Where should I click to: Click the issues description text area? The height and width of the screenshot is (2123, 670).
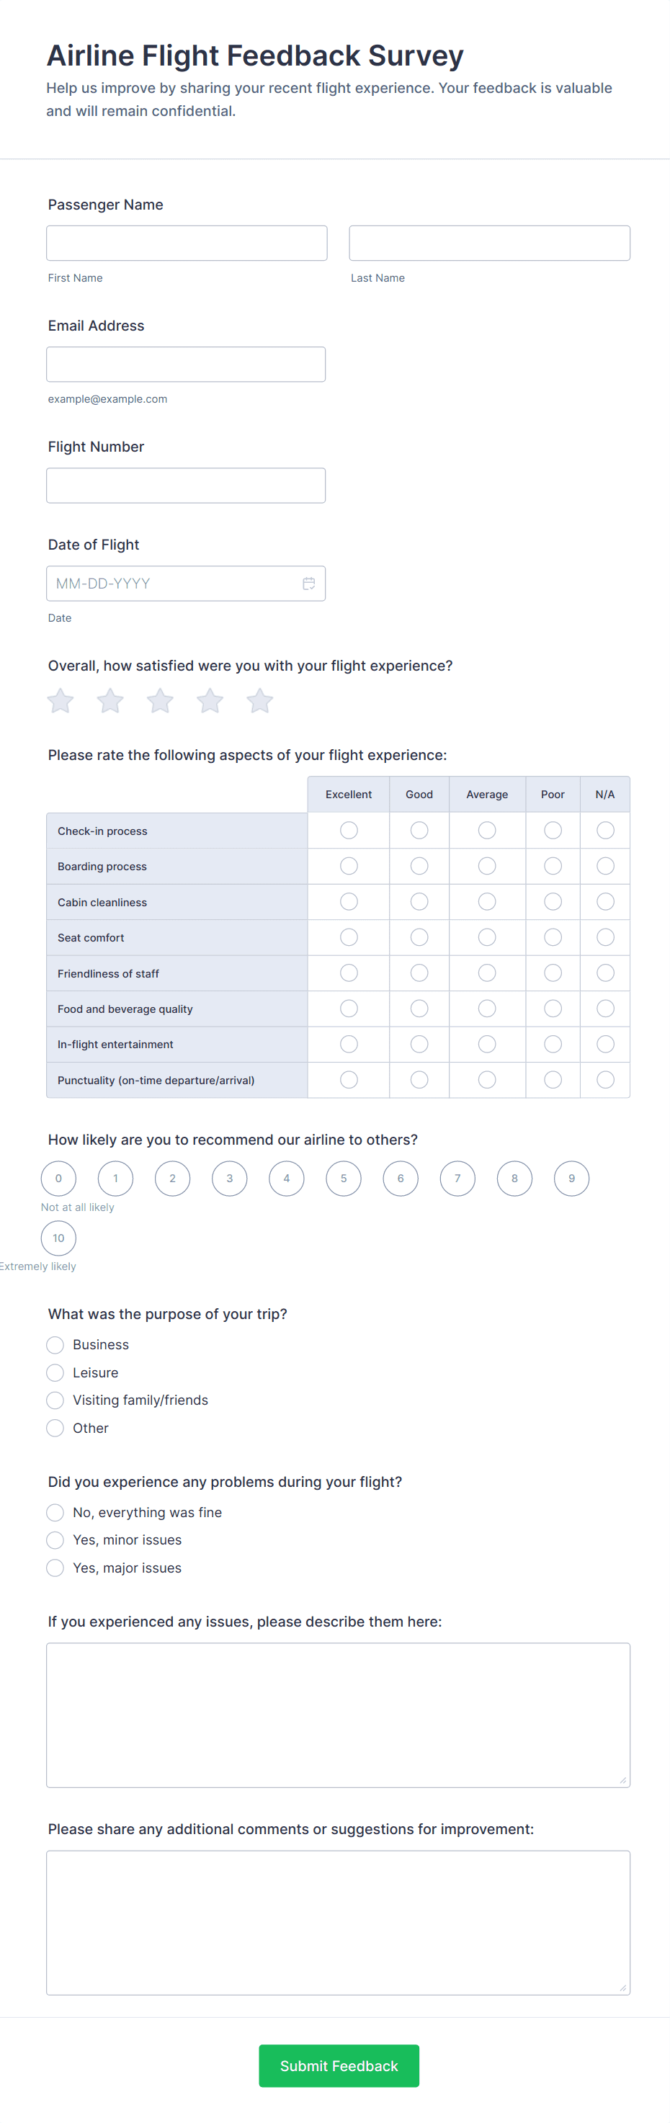point(338,1715)
